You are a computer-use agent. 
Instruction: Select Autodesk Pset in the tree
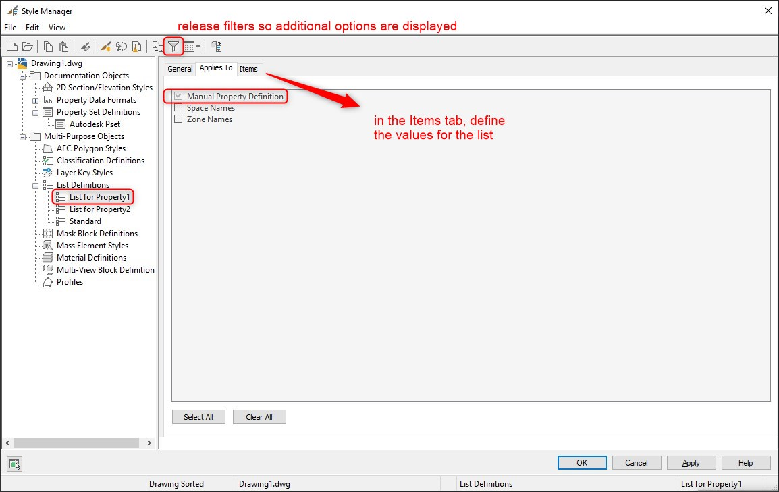tap(95, 124)
